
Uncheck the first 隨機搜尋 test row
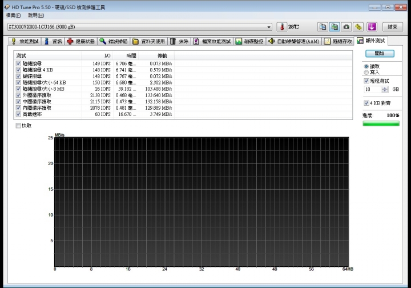(x=18, y=63)
